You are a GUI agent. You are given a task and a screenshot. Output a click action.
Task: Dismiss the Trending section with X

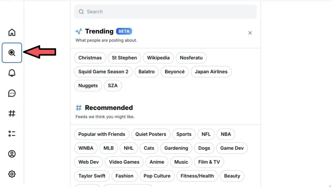click(250, 33)
